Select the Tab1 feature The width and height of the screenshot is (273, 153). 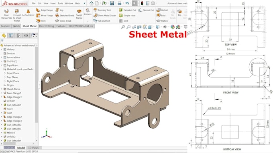point(8,113)
